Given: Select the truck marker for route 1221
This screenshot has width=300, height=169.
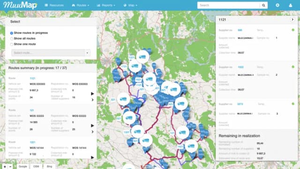Looking at the screenshot, I should [x=142, y=57].
